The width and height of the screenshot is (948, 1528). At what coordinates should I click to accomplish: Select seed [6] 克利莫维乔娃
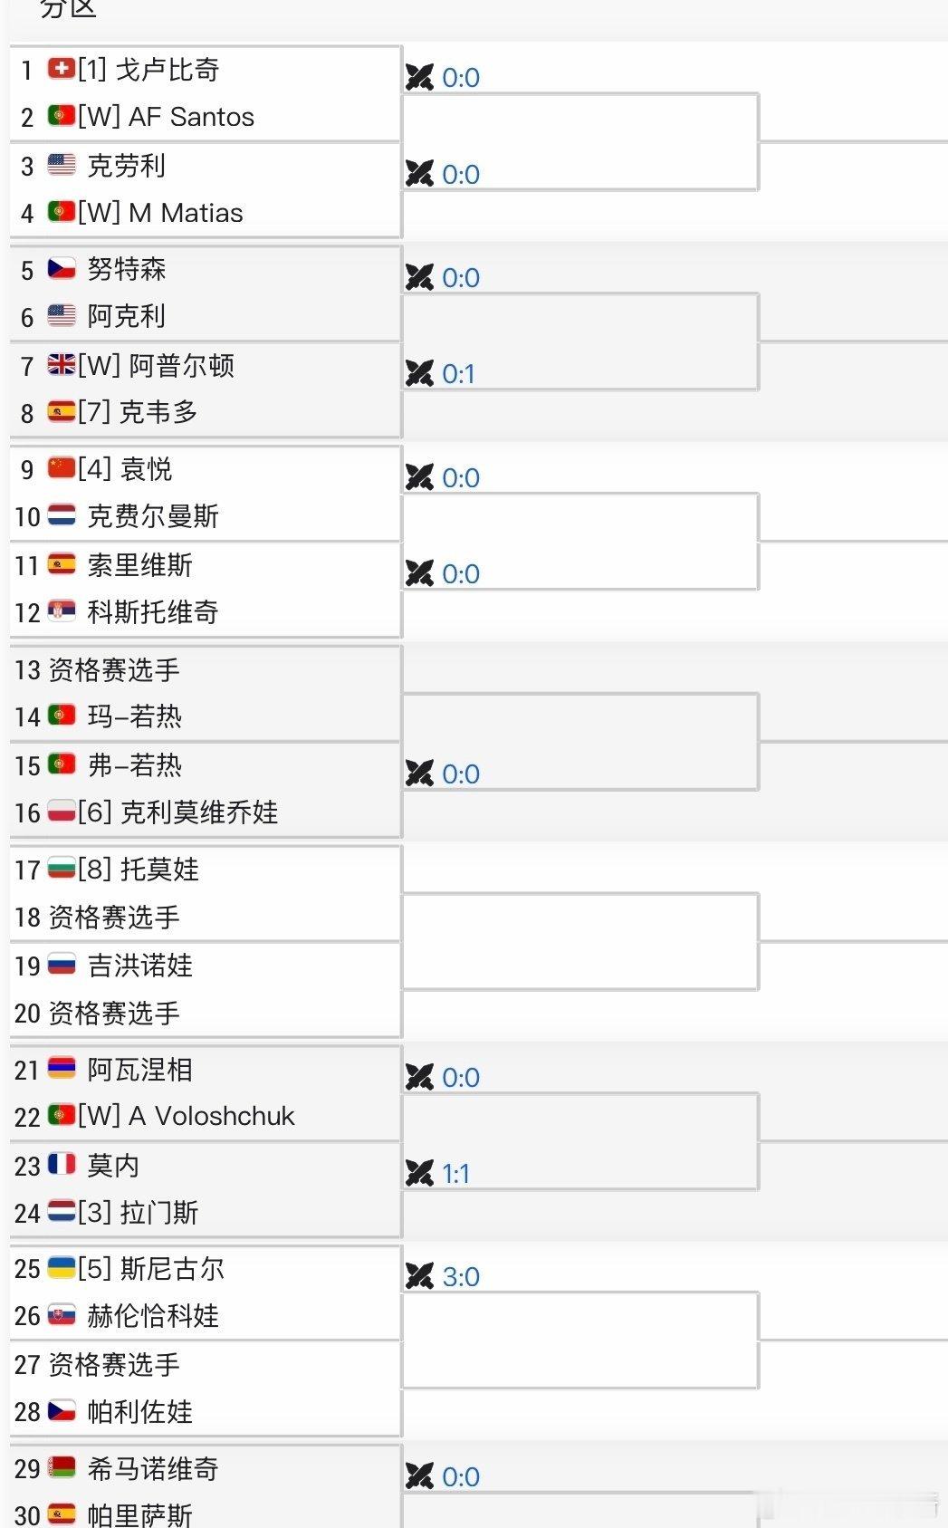154,813
